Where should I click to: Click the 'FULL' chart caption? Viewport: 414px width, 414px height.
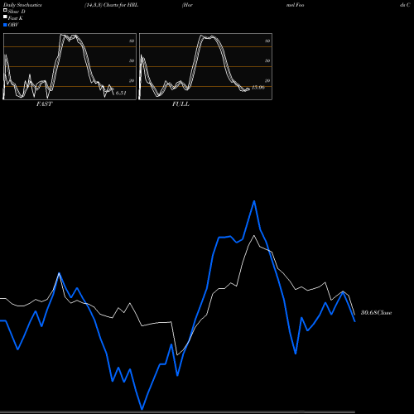181,104
